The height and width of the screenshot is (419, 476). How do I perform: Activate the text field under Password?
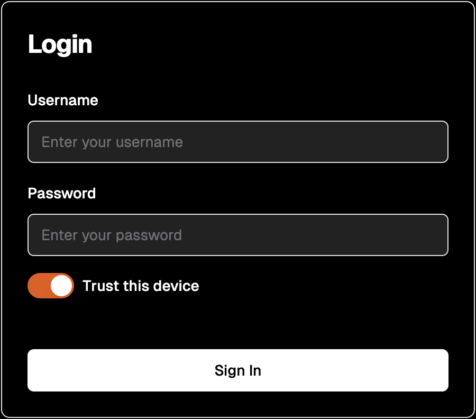coord(237,235)
